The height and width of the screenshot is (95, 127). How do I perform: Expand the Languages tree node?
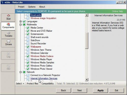click(21, 22)
